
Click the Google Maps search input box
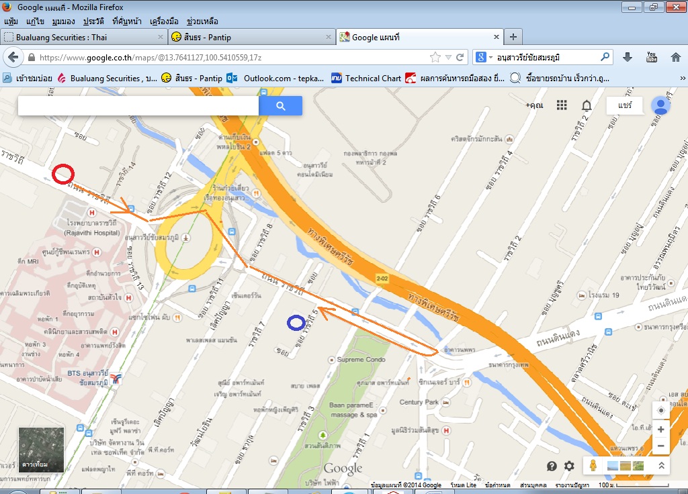(138, 105)
